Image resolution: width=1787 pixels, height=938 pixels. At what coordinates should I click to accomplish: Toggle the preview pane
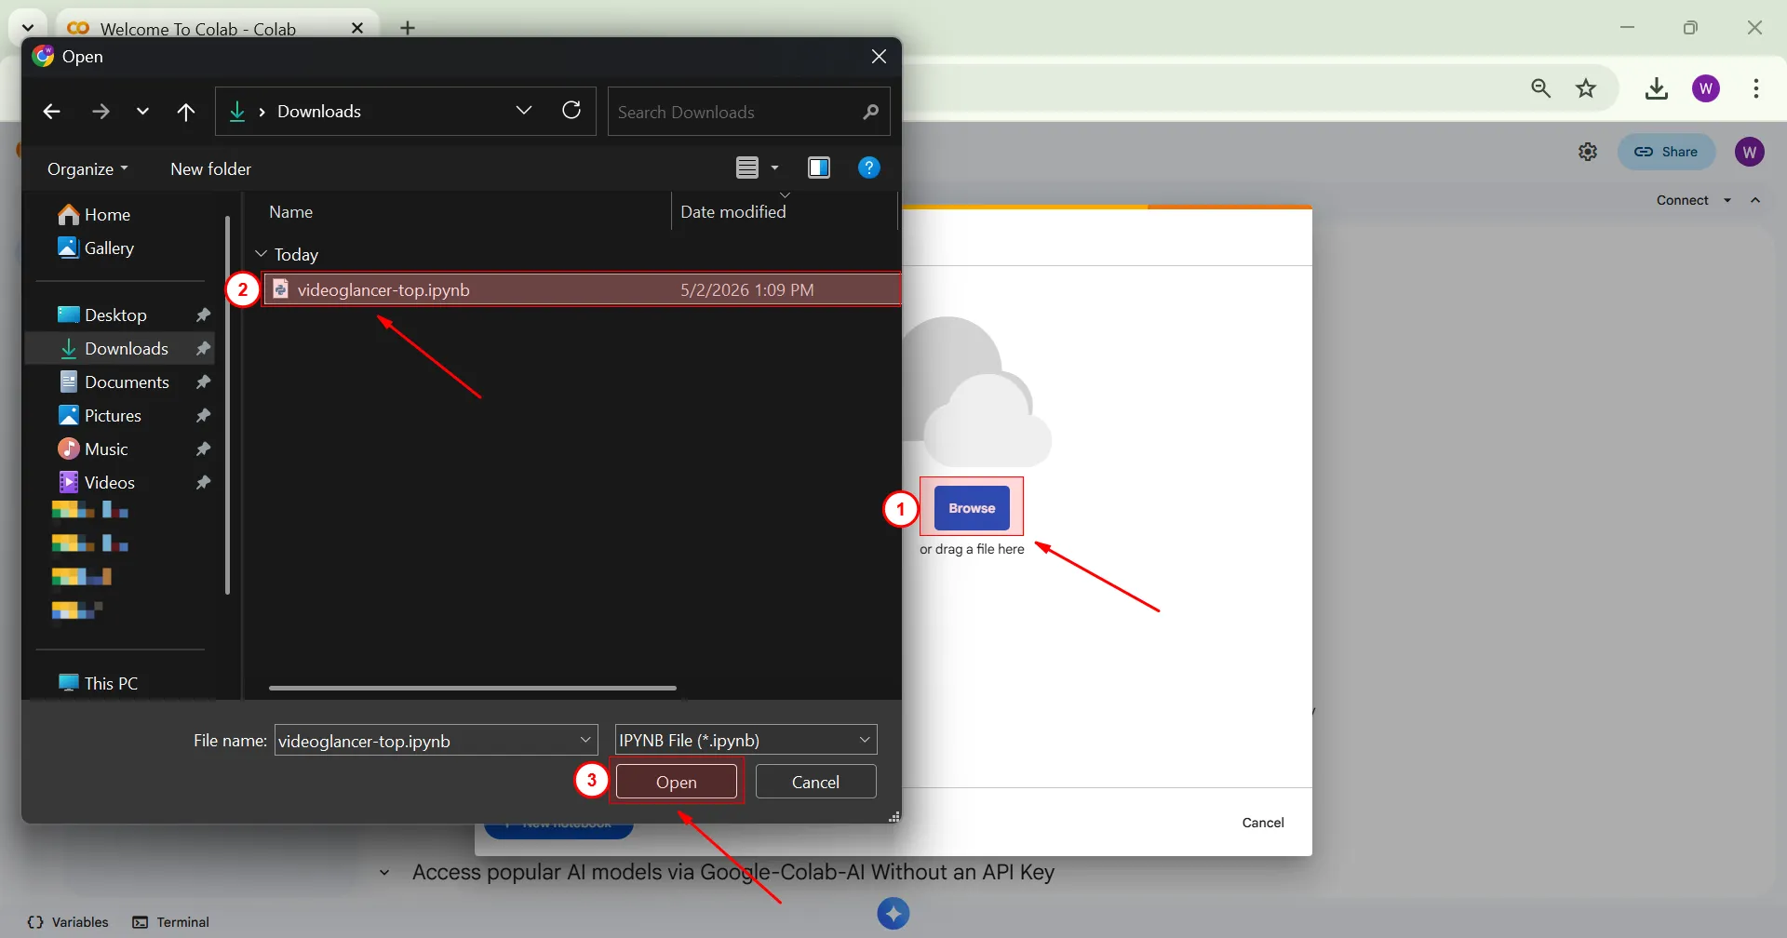coord(819,167)
